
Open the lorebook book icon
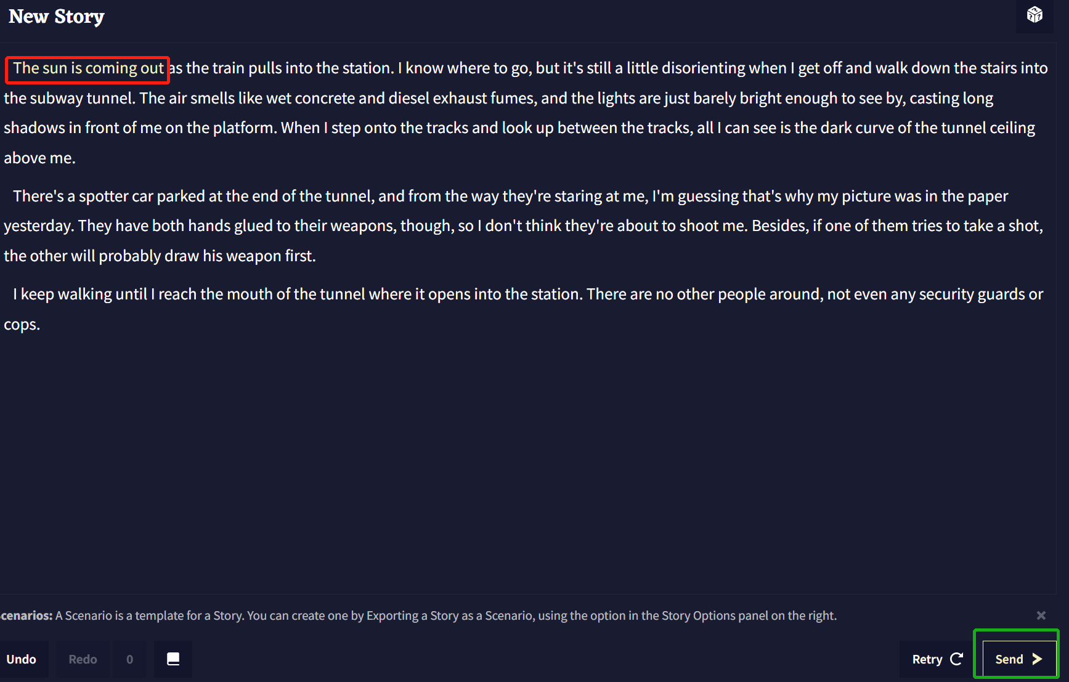tap(173, 659)
